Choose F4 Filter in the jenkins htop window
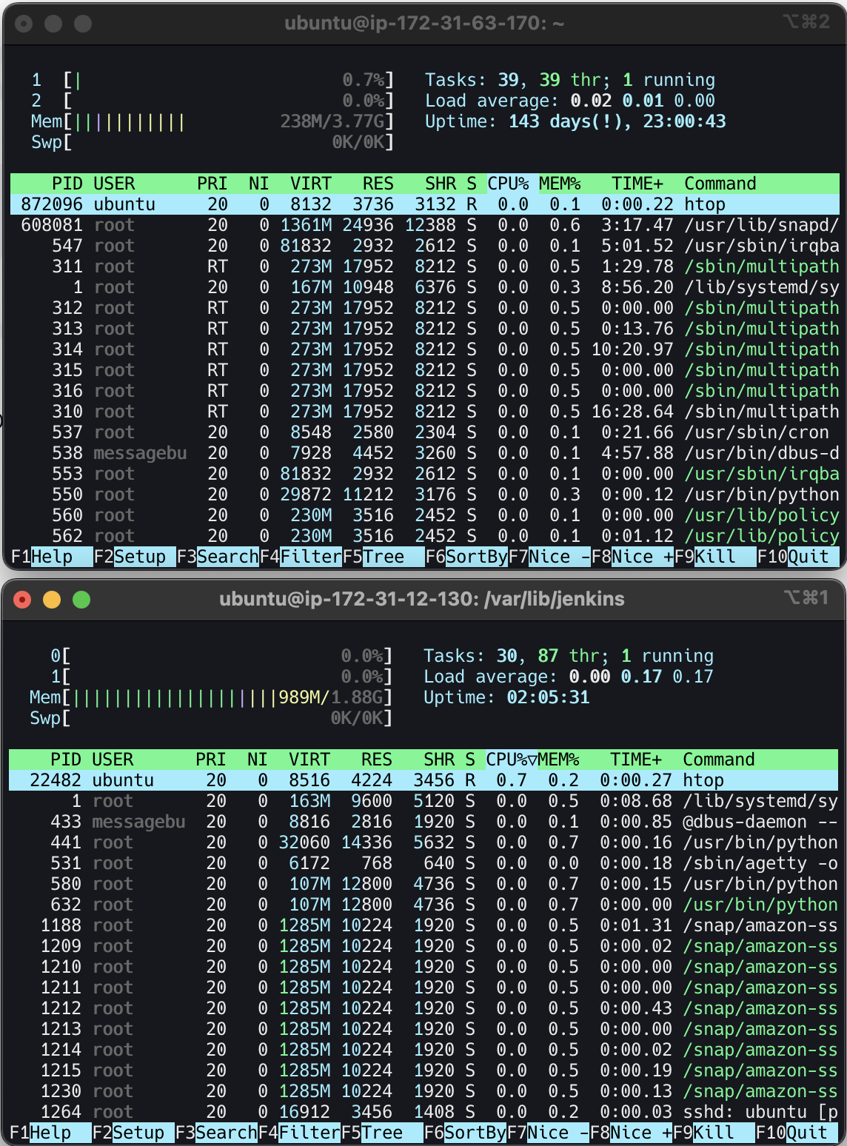 pyautogui.click(x=299, y=1133)
